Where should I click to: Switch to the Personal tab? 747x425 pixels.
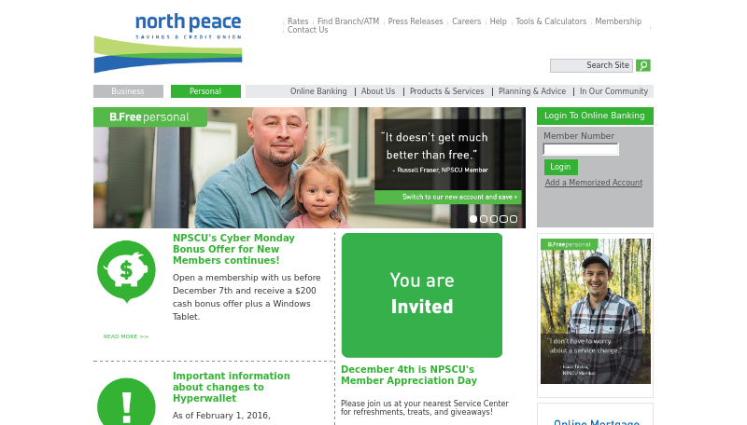coord(205,91)
